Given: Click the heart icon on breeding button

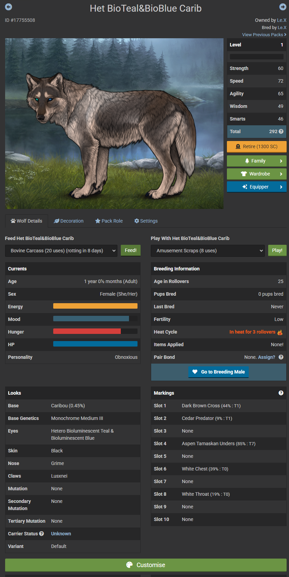Looking at the screenshot, I should tap(195, 372).
